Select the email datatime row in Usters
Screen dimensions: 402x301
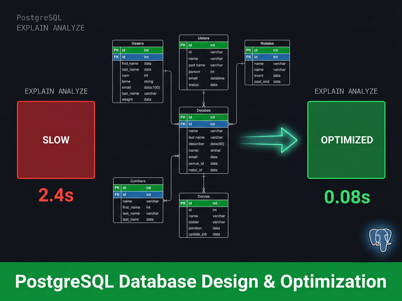point(203,78)
